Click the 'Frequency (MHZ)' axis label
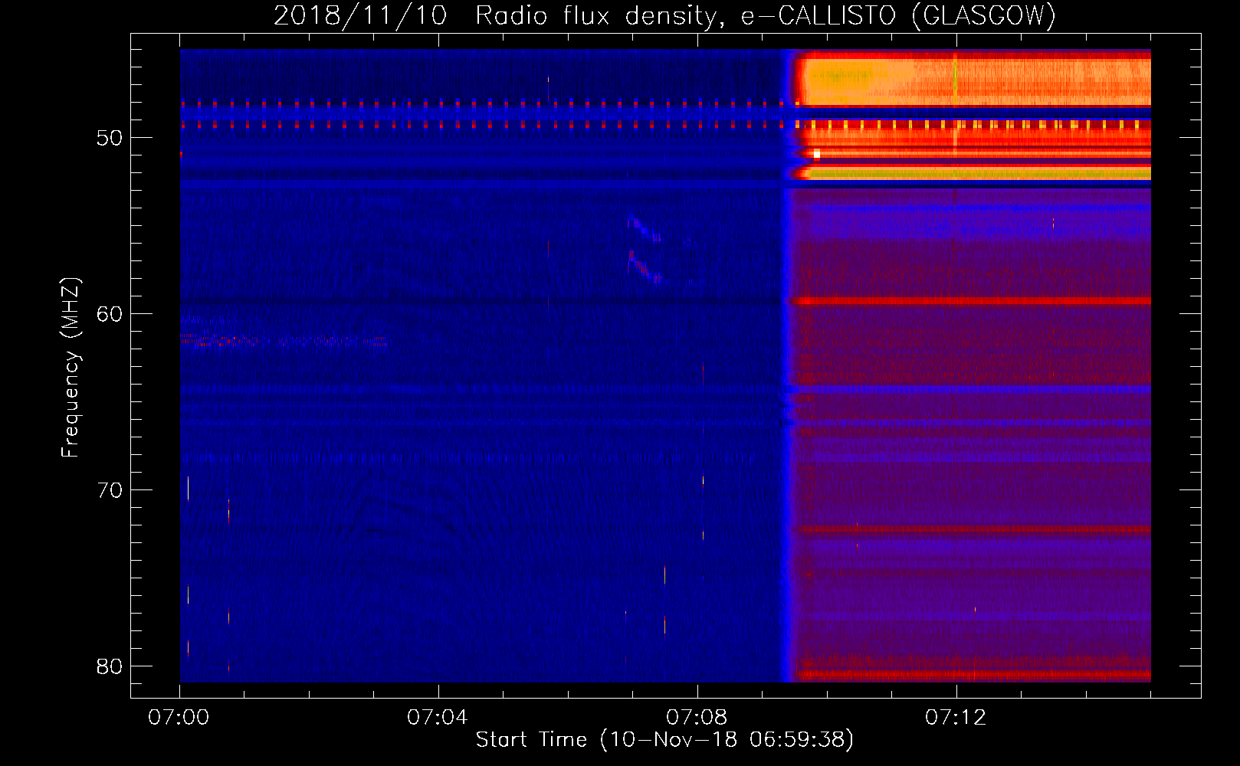This screenshot has height=766, width=1240. [x=70, y=368]
